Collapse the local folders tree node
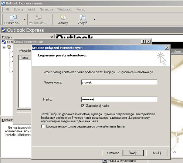Viewport: 183px width, 163px height. pyautogui.click(x=4, y=47)
